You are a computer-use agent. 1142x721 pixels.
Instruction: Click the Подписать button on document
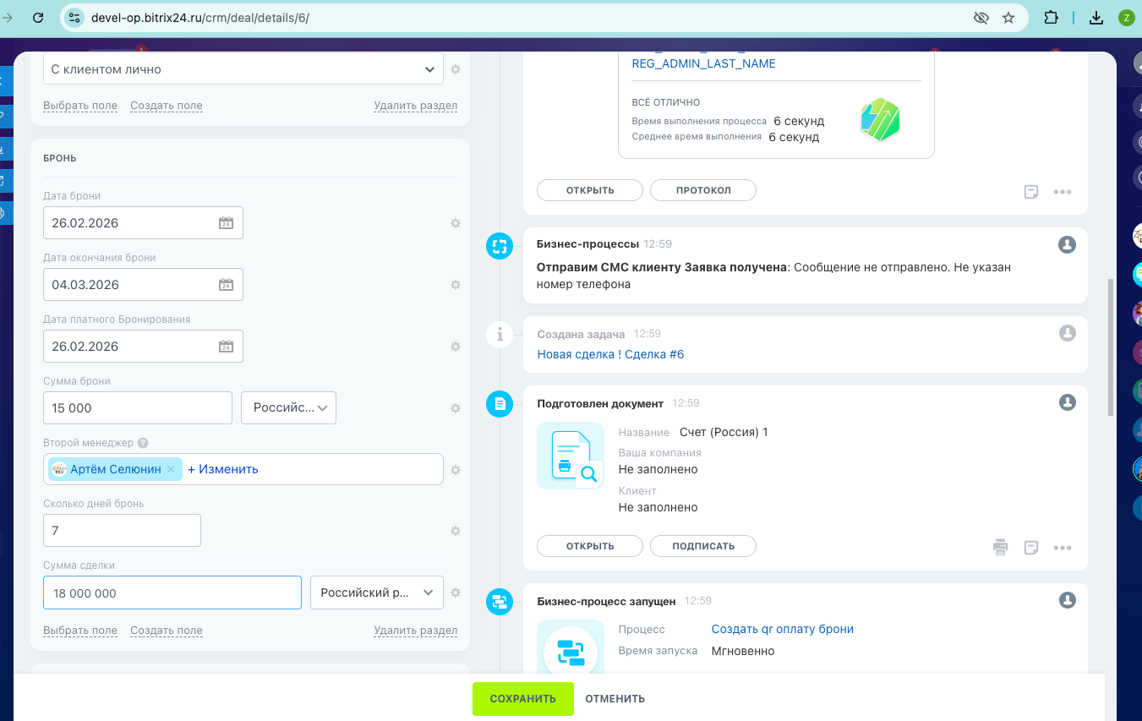pos(702,546)
